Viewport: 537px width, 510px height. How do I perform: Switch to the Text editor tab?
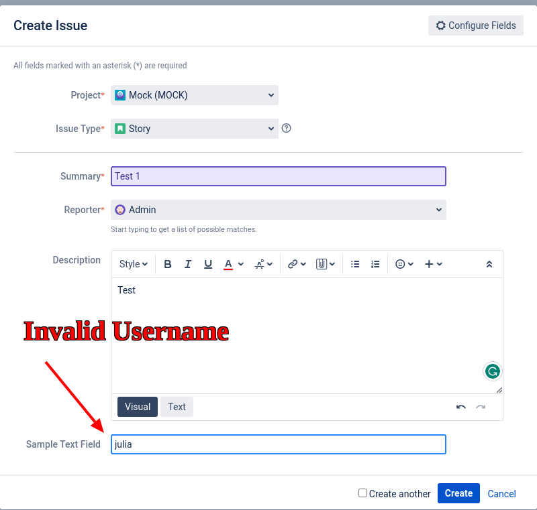(177, 407)
